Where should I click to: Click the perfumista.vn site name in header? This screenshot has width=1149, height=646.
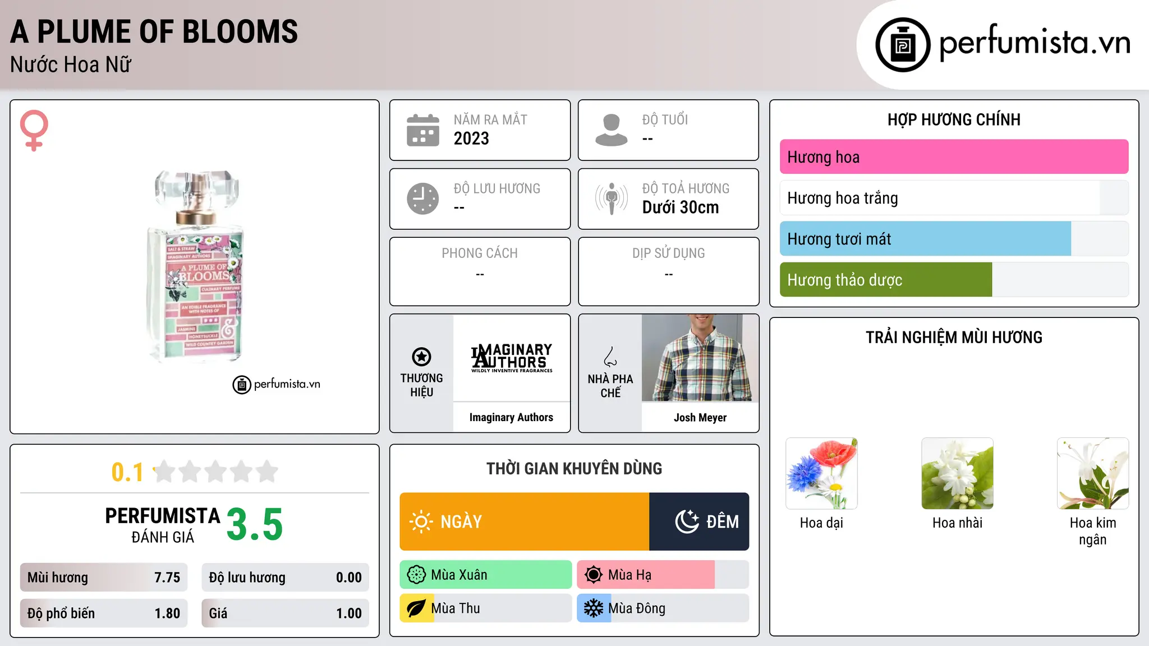(1035, 43)
